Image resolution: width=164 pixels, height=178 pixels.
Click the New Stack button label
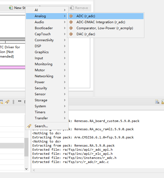pyautogui.click(x=20, y=8)
